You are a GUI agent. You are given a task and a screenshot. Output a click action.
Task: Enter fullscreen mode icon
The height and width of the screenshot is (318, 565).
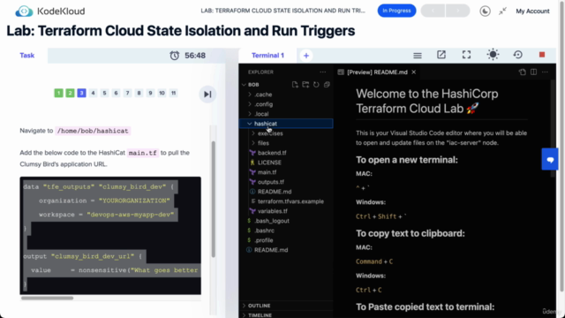(x=467, y=55)
